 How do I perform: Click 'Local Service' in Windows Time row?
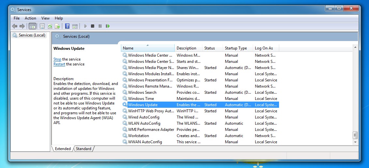pos(266,98)
